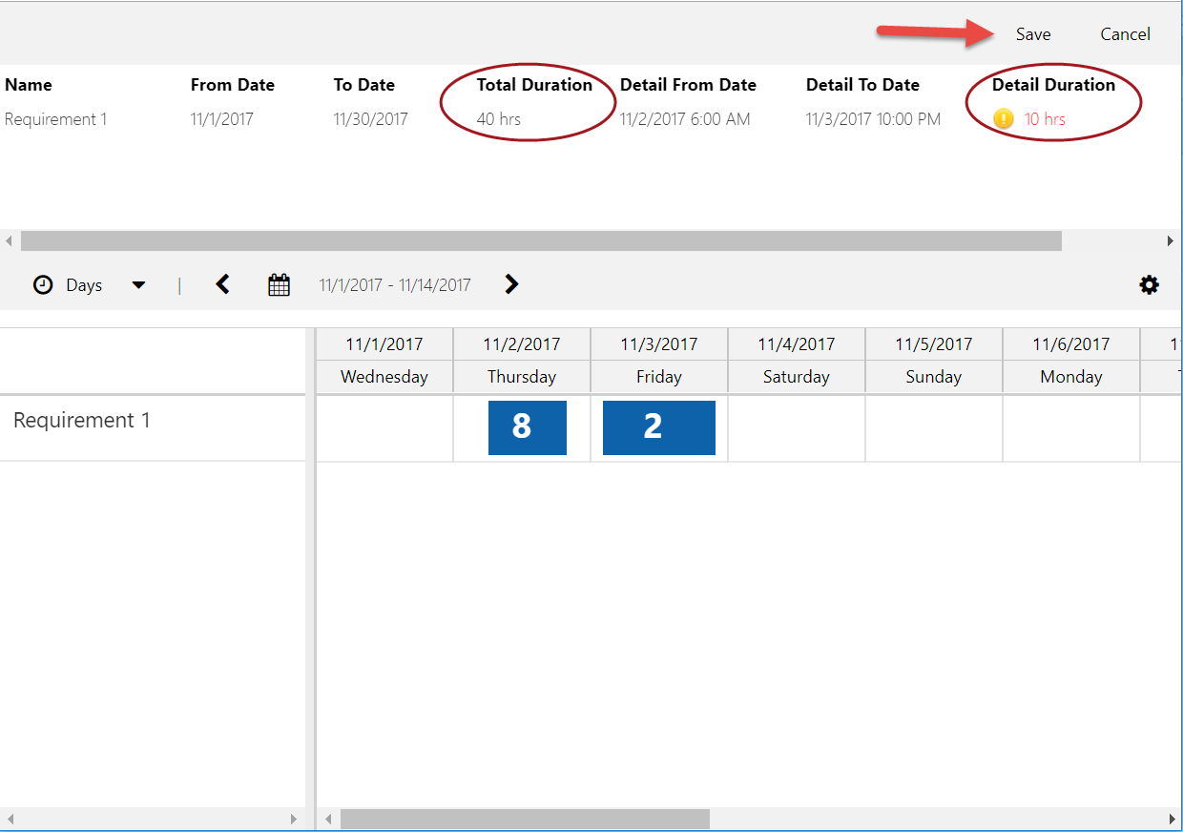Save the requirement details
Screen dimensions: 1183x832
click(1032, 34)
